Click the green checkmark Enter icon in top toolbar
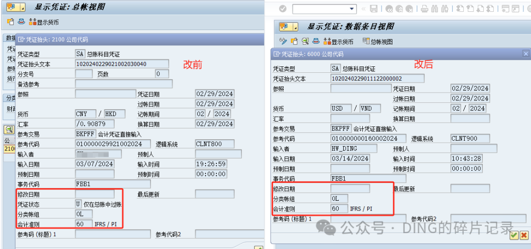531x249 pixels. click(x=283, y=9)
